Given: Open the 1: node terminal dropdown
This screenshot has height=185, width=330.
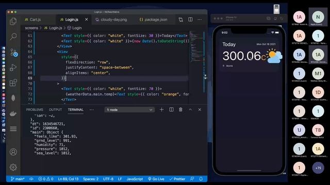Looking at the screenshot, I should pos(129,109).
